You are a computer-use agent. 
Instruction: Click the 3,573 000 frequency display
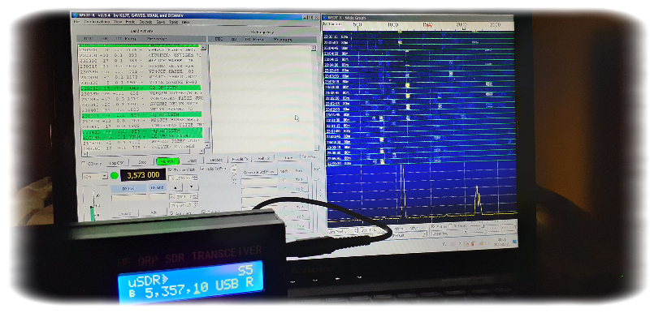coord(143,175)
